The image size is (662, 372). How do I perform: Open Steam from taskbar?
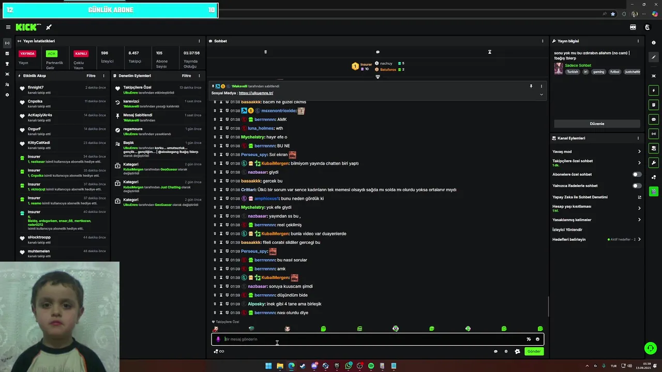coord(303,366)
